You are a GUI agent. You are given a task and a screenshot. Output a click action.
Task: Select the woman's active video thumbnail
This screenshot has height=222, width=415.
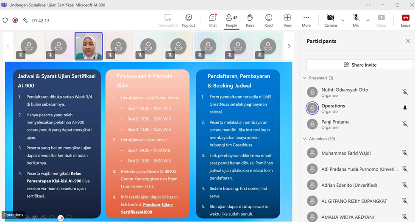[89, 46]
